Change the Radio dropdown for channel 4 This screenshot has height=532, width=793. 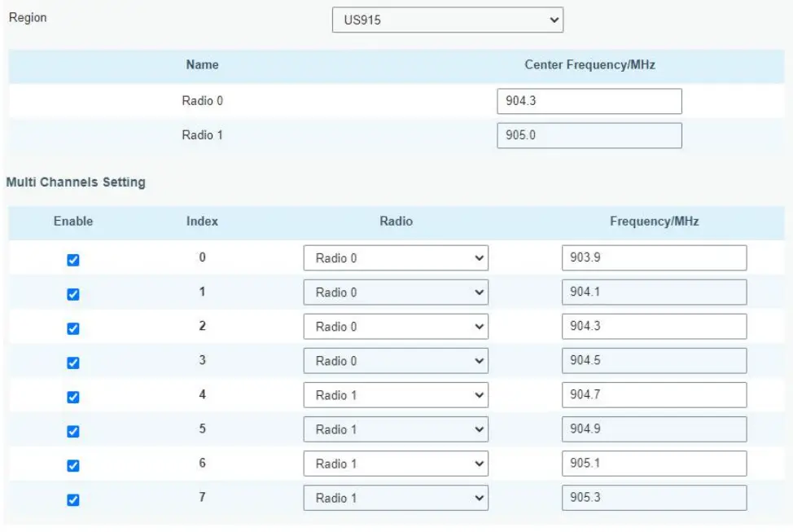click(x=396, y=394)
